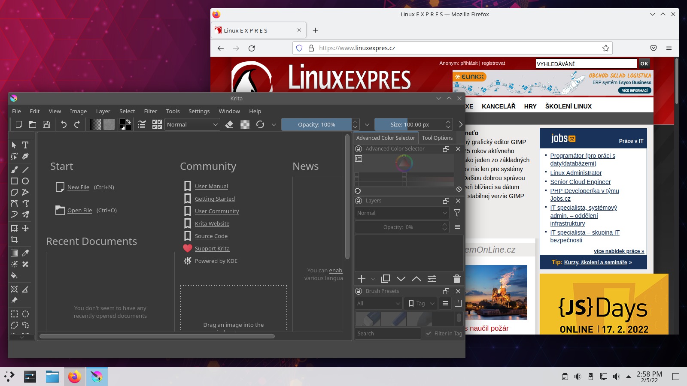687x386 pixels.
Task: Open layer properties sliders icon
Action: (432, 279)
